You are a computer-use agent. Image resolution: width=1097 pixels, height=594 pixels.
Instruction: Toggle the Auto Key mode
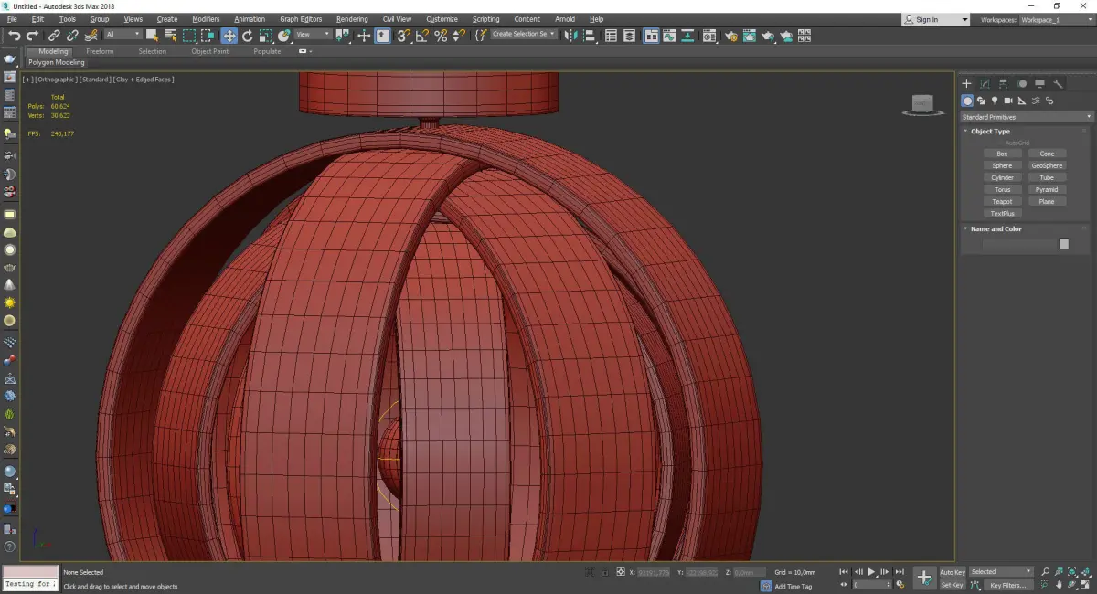pos(952,572)
